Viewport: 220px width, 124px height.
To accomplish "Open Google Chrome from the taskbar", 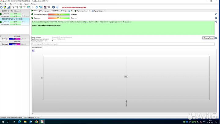I will (36, 121).
